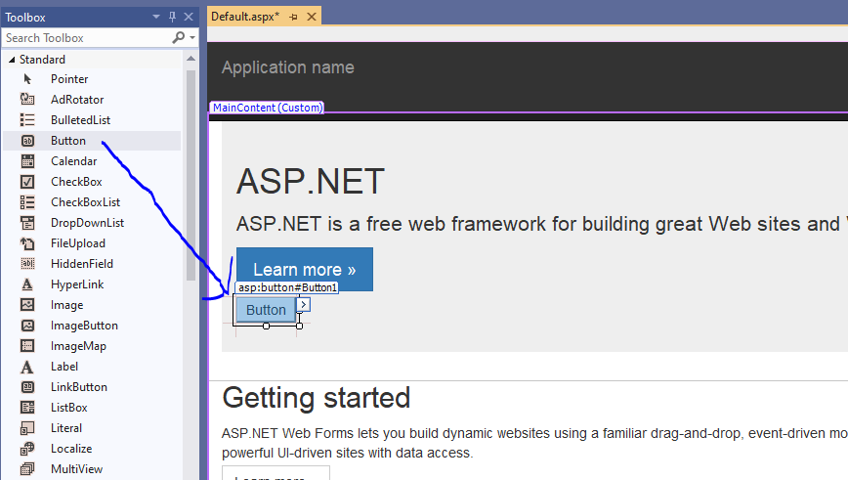Choose the Literal control icon
The height and width of the screenshot is (480, 848).
(x=27, y=428)
